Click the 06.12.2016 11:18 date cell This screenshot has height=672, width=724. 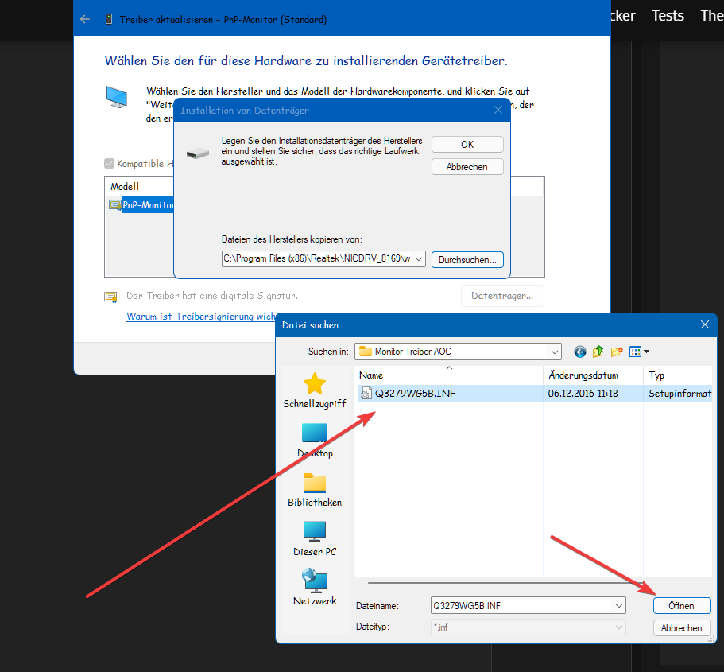click(x=583, y=394)
